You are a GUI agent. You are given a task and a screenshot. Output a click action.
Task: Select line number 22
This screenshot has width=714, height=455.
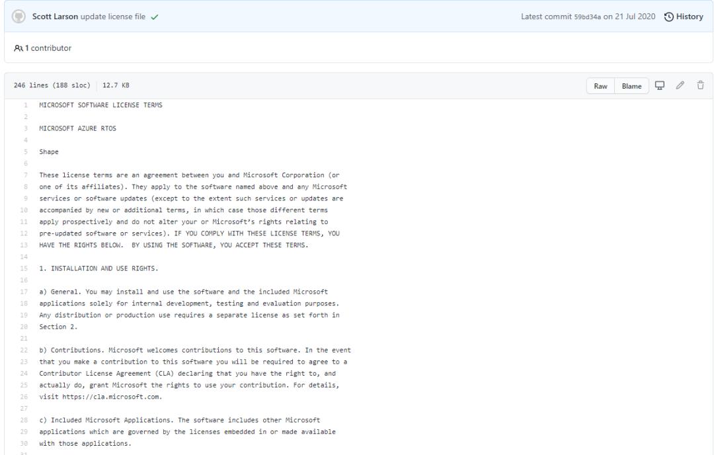click(24, 351)
